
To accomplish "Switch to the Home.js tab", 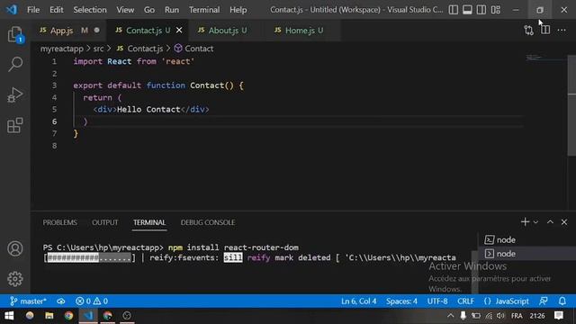I will [x=304, y=31].
